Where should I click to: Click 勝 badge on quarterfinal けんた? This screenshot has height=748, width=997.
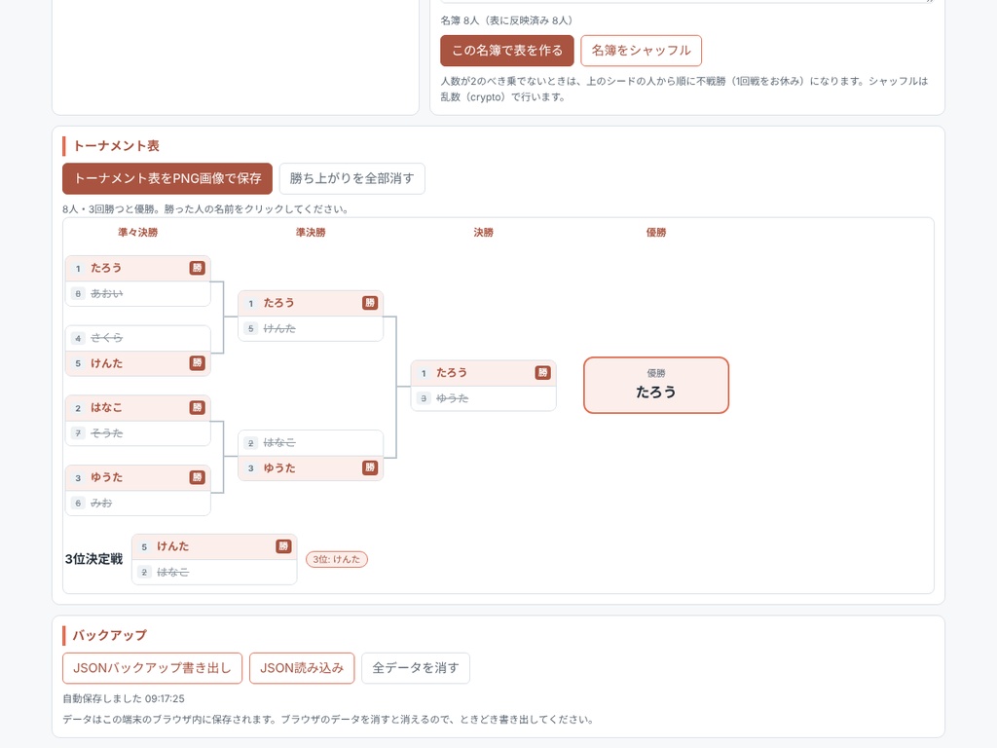coord(197,363)
